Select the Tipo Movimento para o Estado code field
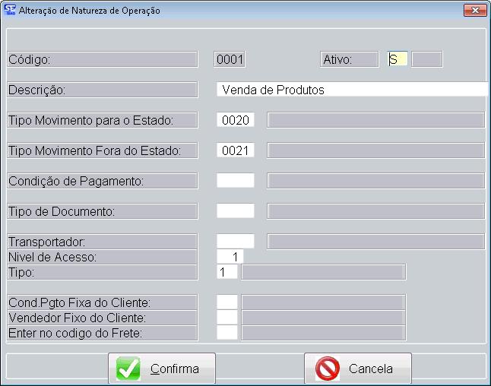This screenshot has height=386, width=491. (236, 120)
